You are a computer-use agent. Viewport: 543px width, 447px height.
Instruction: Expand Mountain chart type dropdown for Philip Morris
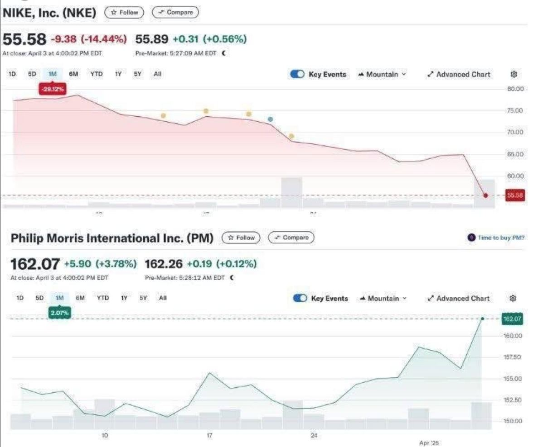382,299
